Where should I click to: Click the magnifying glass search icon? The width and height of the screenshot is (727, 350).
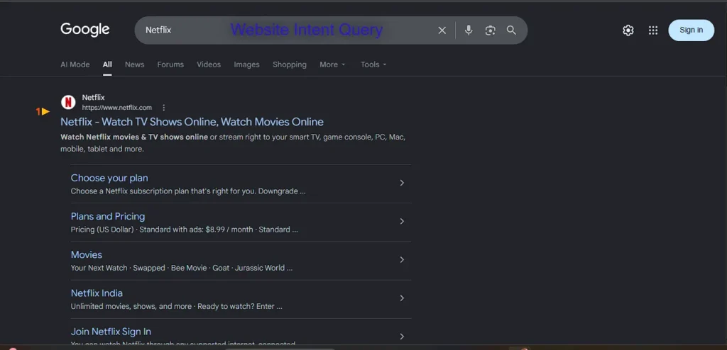[511, 30]
